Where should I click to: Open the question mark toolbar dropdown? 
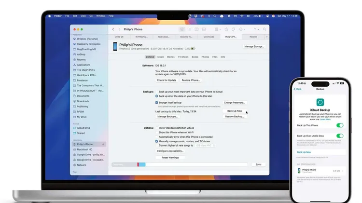[x=256, y=29]
